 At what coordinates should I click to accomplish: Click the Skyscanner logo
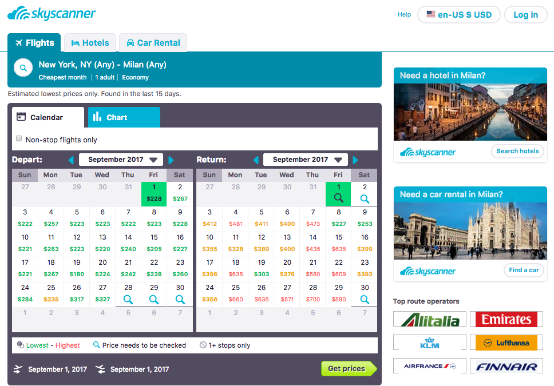(51, 13)
